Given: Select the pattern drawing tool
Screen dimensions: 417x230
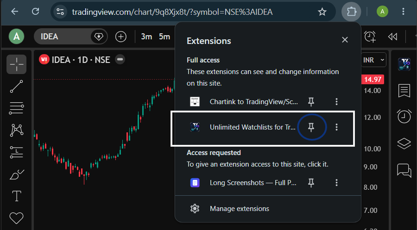Looking at the screenshot, I should pos(17,130).
